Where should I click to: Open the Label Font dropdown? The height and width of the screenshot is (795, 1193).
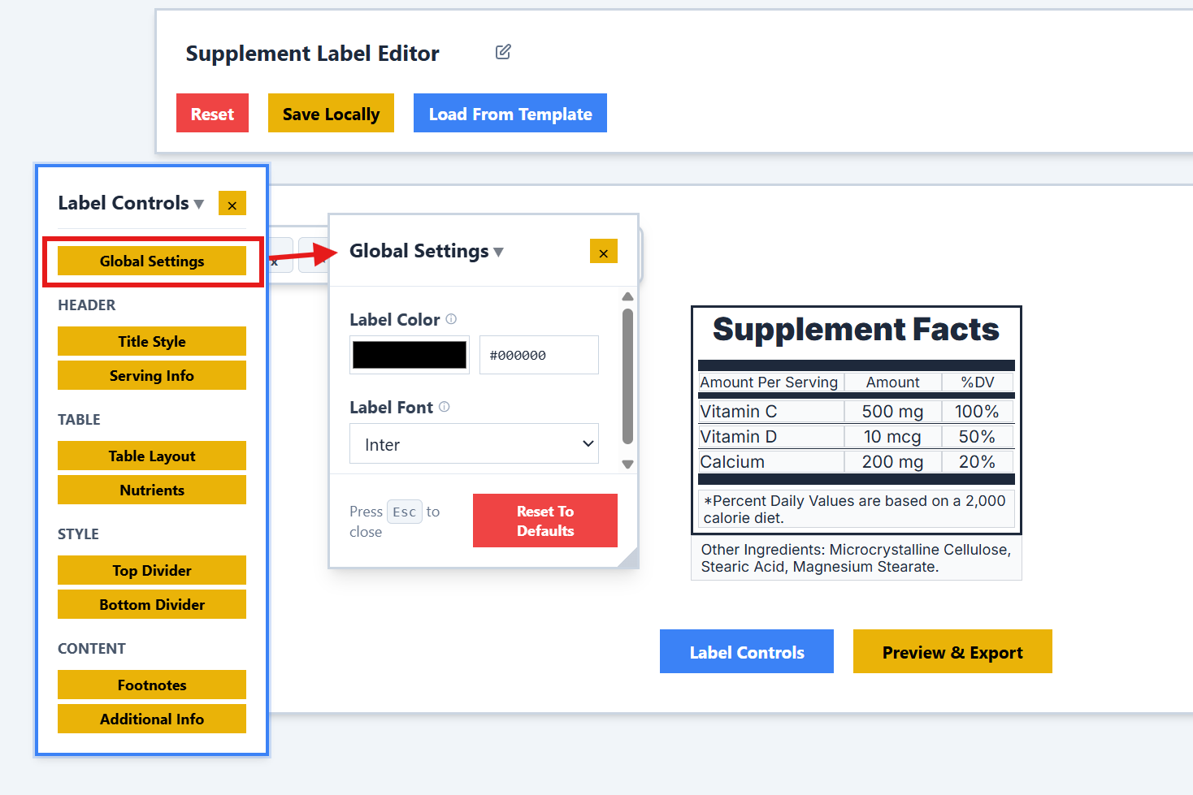tap(474, 444)
